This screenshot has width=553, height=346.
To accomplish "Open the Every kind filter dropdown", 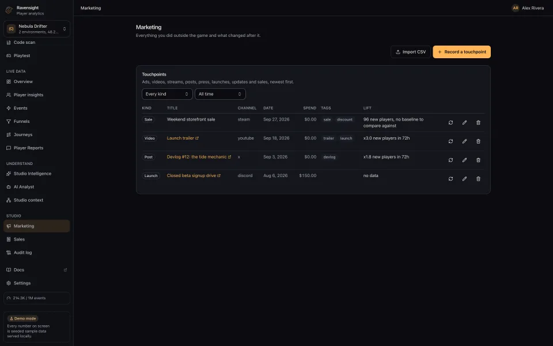I will 167,94.
